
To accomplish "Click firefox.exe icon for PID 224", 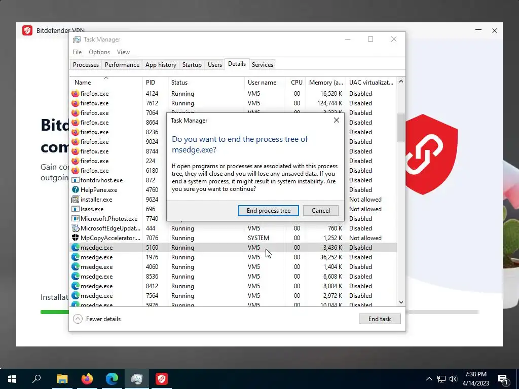I will (76, 161).
